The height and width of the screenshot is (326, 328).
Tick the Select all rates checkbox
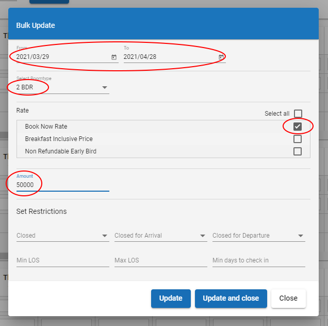click(x=298, y=114)
